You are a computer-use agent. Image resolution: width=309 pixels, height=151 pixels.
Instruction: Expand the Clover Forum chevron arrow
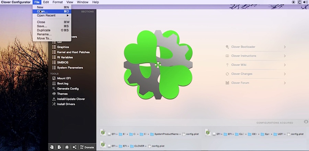click(285, 83)
